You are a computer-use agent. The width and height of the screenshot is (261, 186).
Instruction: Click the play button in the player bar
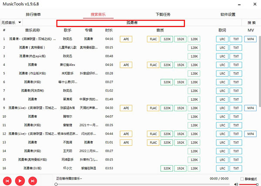click(20, 179)
